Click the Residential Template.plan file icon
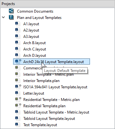This screenshot has width=115, height=129. coord(18,106)
